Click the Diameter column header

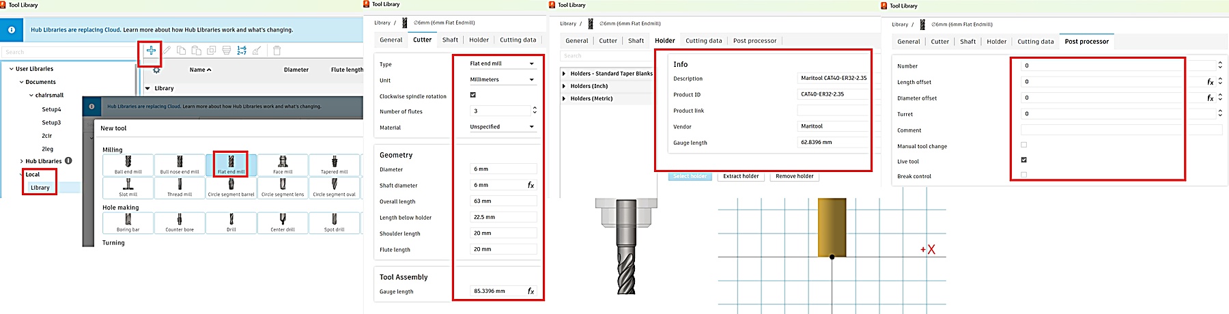point(296,70)
